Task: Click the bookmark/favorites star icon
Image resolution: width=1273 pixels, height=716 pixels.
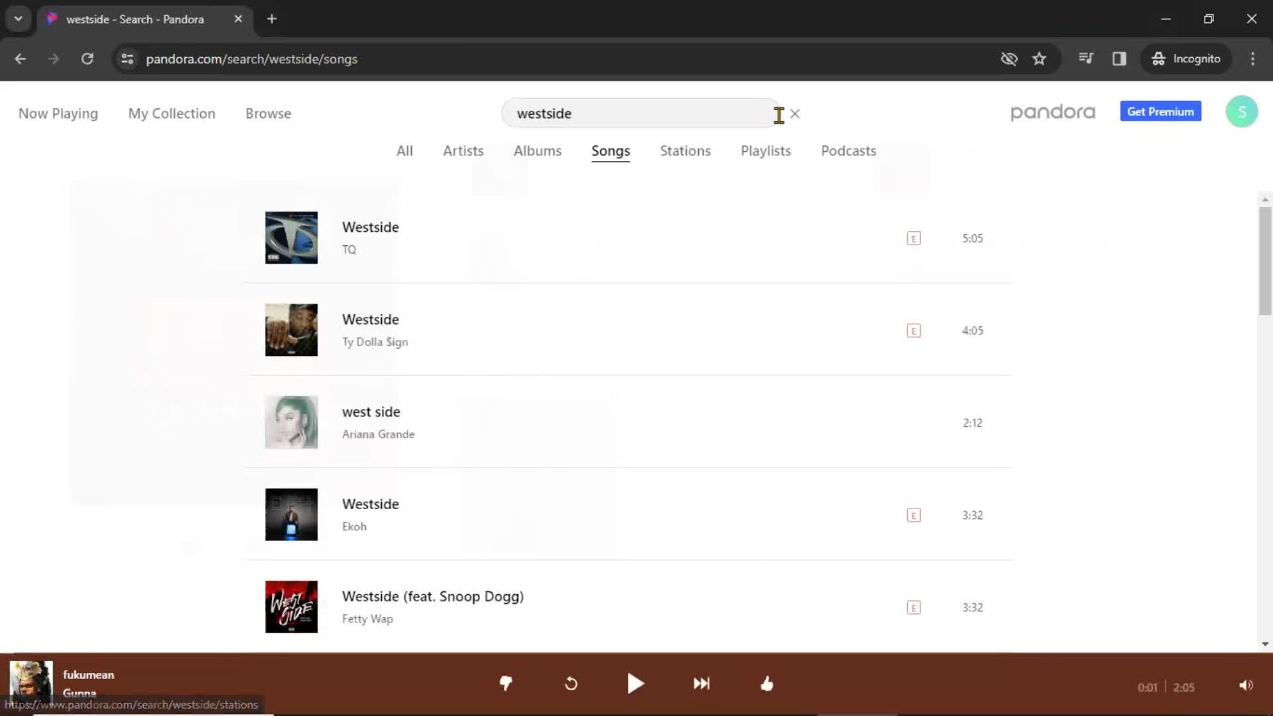Action: [1039, 58]
